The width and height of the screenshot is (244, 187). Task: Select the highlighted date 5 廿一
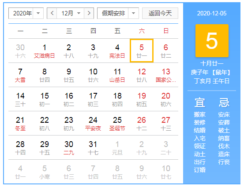142,51
